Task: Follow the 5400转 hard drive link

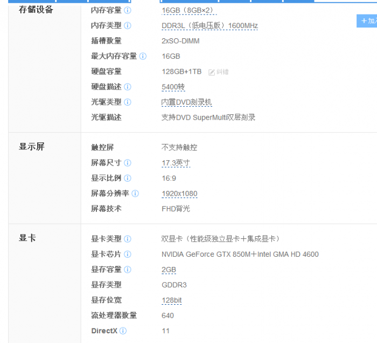Action: coord(173,87)
